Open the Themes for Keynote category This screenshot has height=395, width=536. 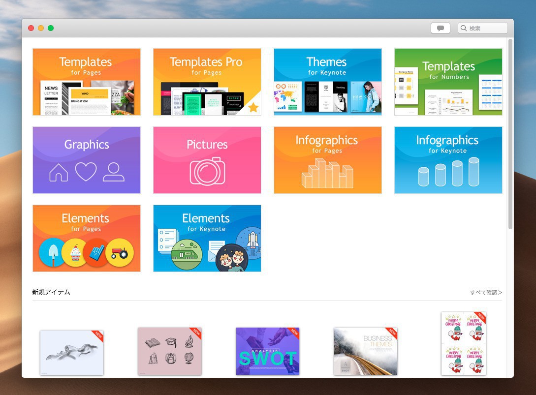[x=327, y=82]
